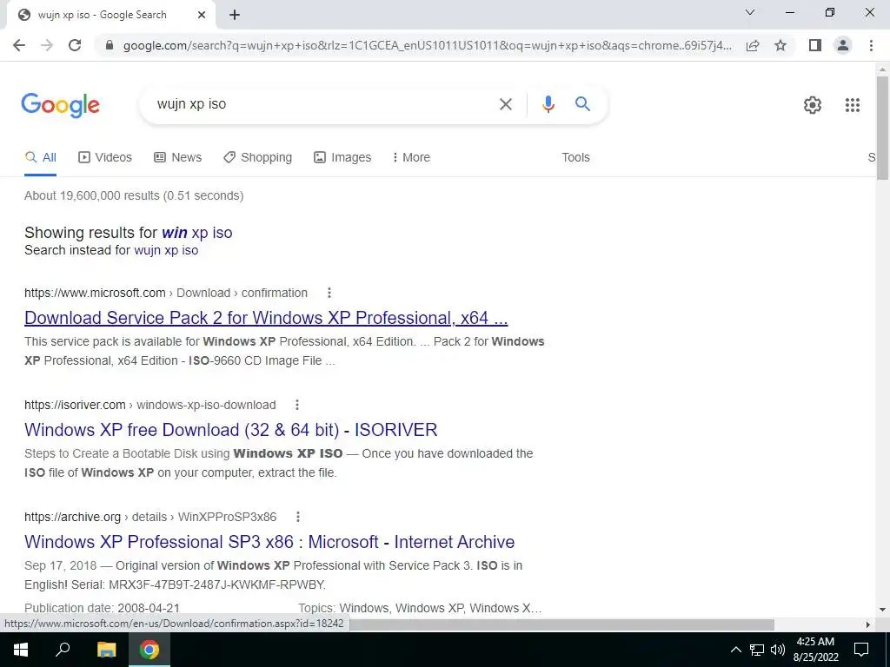Open Chrome three-dot menu
The image size is (890, 667).
pyautogui.click(x=871, y=45)
